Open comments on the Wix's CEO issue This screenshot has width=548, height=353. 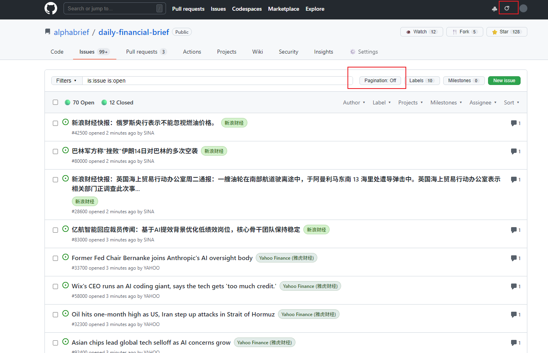tap(515, 286)
